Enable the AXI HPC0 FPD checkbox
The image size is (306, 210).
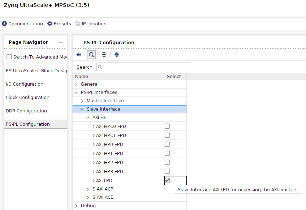pos(167,126)
